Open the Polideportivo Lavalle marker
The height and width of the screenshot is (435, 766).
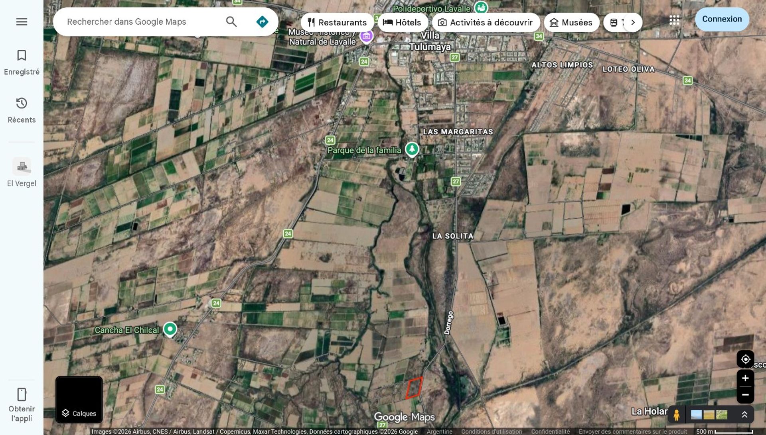point(481,7)
